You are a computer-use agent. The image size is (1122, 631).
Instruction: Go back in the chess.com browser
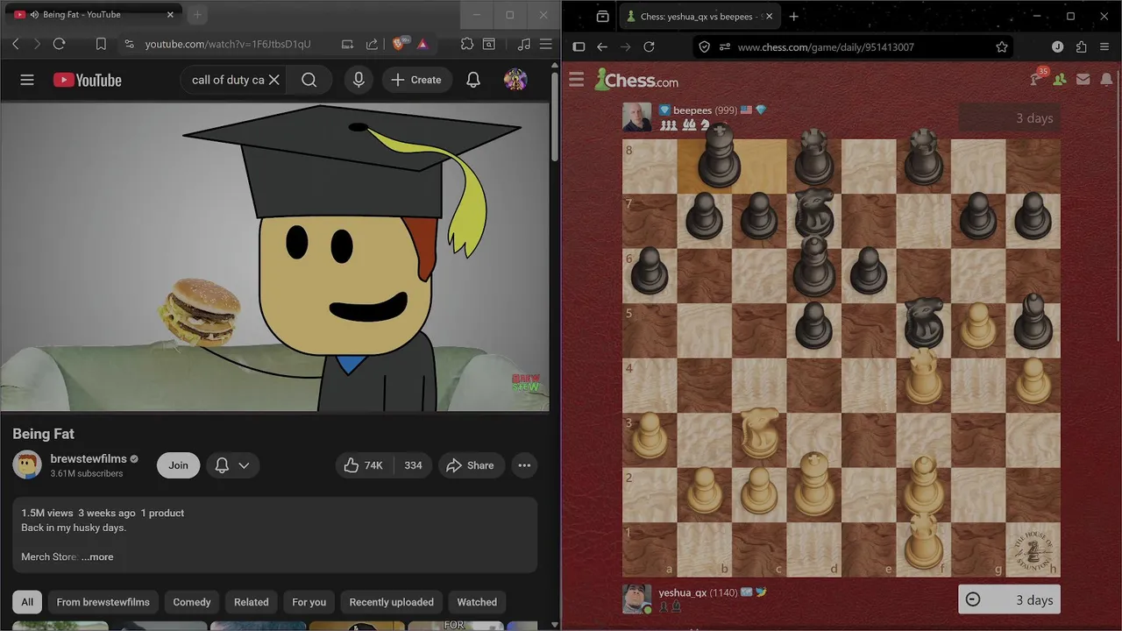tap(602, 47)
